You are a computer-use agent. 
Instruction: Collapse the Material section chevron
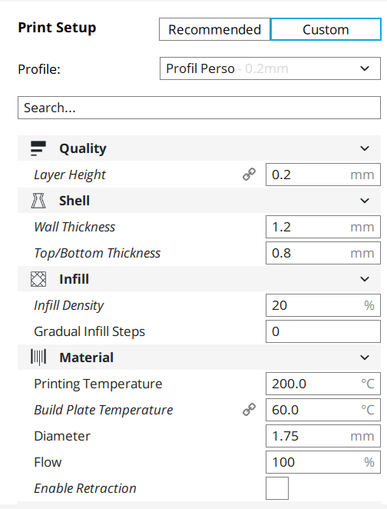point(365,358)
